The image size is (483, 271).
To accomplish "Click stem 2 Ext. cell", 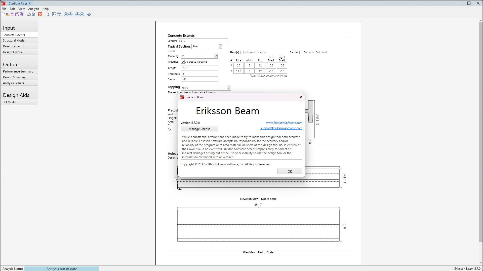I will tap(260, 71).
